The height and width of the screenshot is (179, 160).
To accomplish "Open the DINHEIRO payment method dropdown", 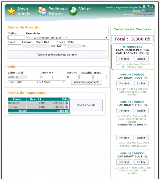I will click(x=24, y=82).
